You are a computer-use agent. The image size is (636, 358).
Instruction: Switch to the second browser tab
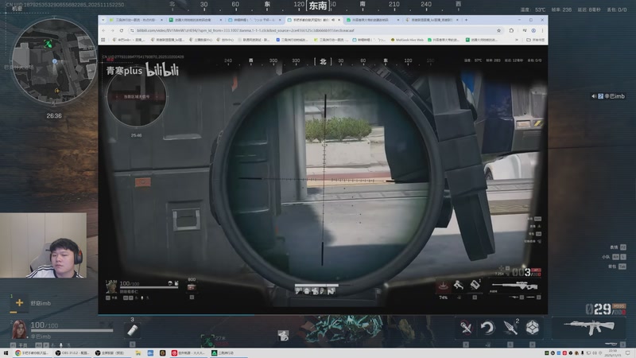195,19
